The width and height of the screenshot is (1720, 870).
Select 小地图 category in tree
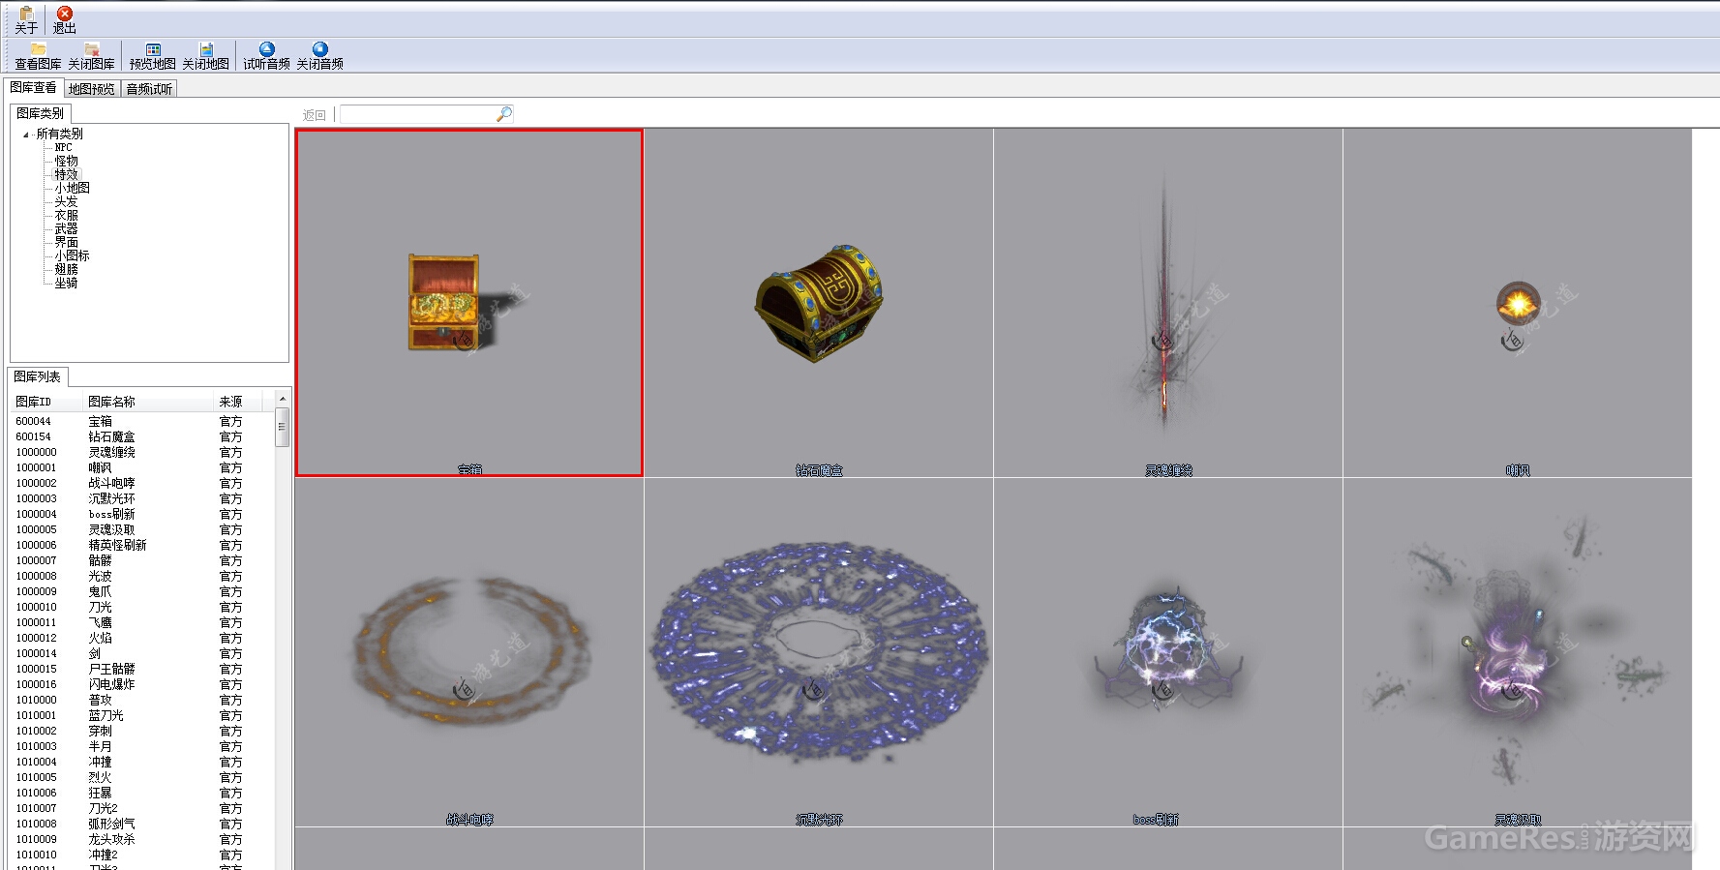pos(72,188)
